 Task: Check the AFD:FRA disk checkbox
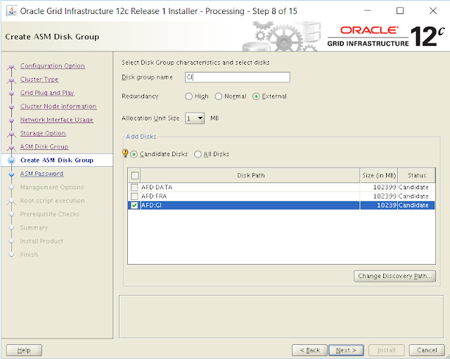(134, 196)
